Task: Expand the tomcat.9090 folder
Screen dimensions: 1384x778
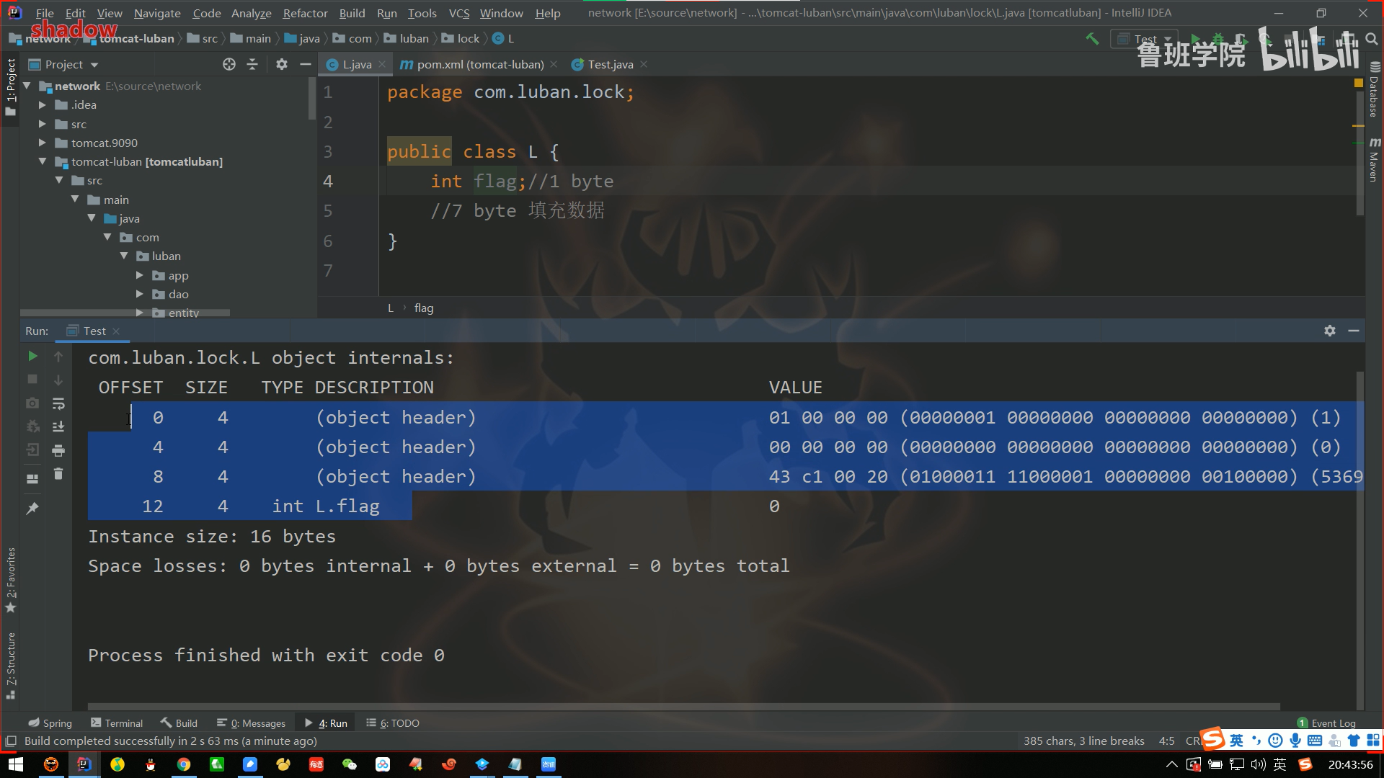Action: pos(42,143)
